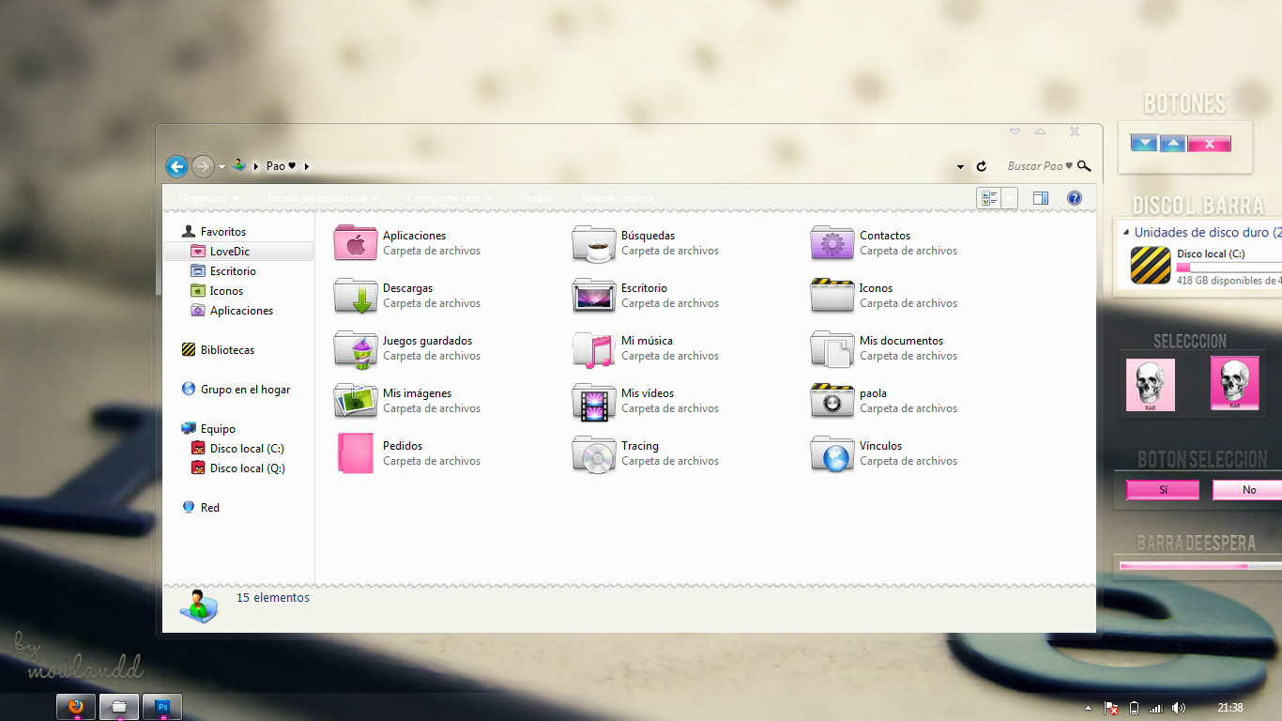Open Photoshop from the taskbar
This screenshot has height=721, width=1282.
161,706
